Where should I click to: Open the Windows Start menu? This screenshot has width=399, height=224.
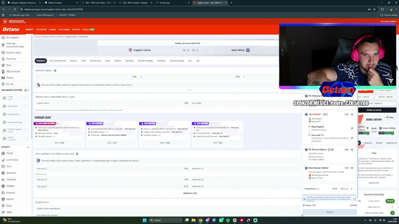(145, 220)
